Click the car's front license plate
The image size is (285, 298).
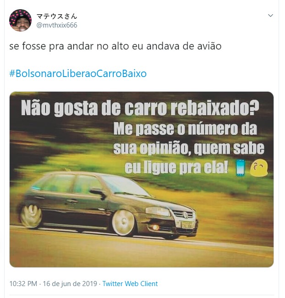(x=187, y=225)
